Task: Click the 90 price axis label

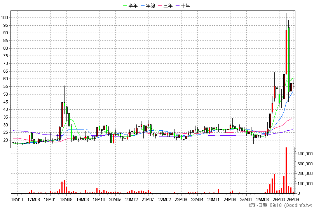Action: (x=5, y=33)
